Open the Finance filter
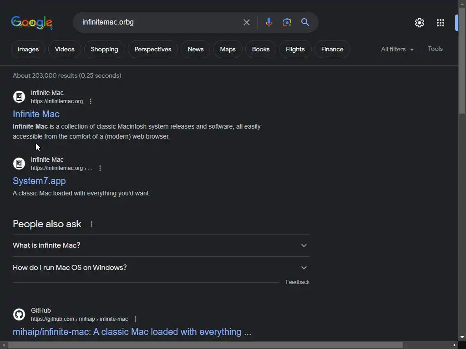This screenshot has height=349, width=466. point(332,49)
